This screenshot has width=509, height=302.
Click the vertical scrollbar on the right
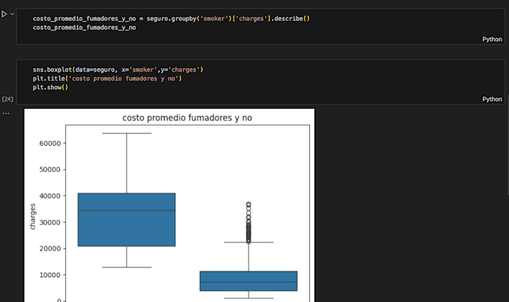(x=508, y=146)
